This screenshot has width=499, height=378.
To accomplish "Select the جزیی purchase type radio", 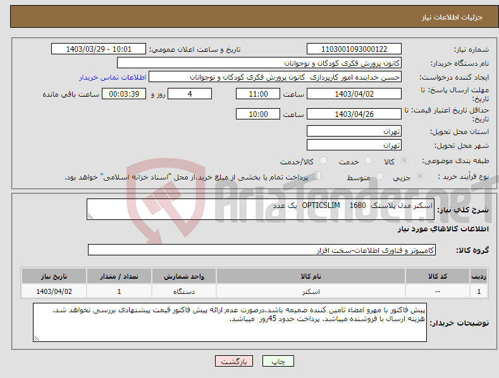I will coord(420,176).
